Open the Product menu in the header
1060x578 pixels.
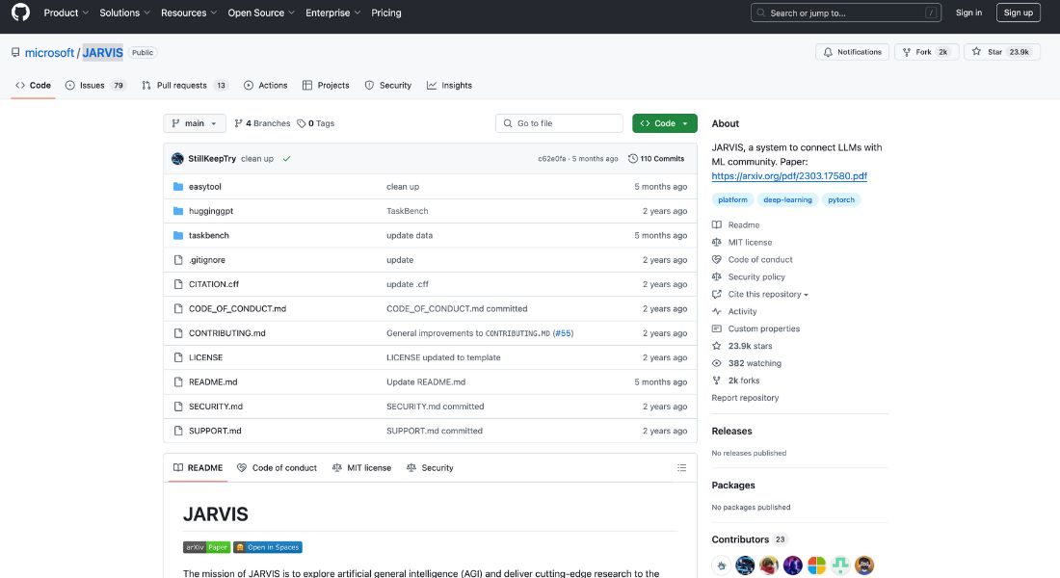64,13
